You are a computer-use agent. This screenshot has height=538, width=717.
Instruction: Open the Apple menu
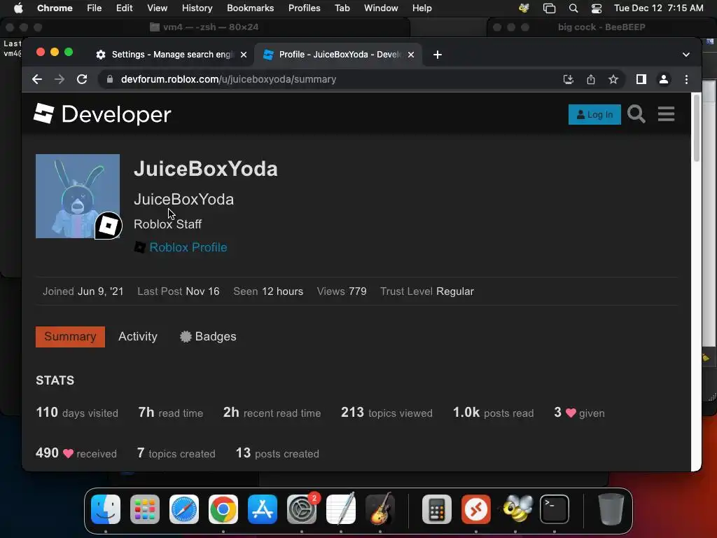coord(18,8)
